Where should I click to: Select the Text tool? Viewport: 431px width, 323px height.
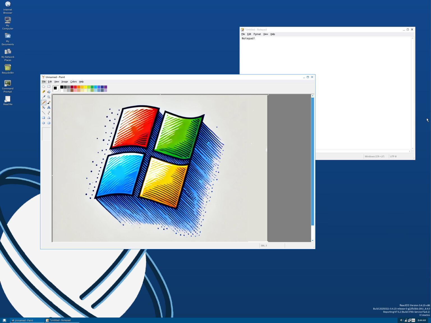[49, 107]
